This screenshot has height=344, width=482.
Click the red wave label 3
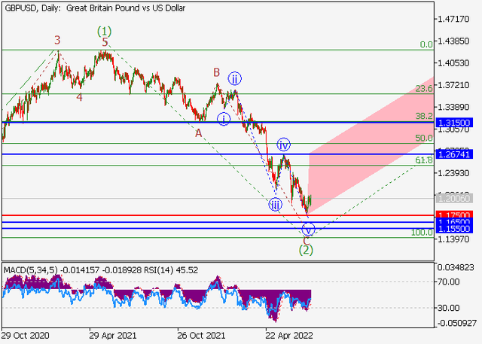(x=57, y=40)
